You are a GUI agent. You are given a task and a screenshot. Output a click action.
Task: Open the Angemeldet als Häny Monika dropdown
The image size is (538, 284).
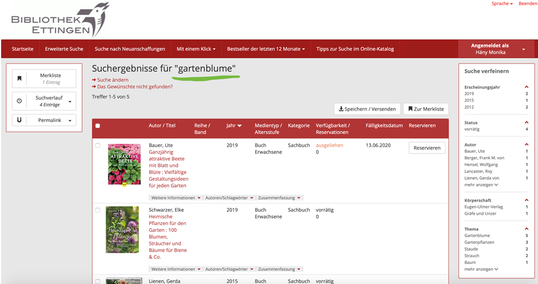click(x=497, y=49)
